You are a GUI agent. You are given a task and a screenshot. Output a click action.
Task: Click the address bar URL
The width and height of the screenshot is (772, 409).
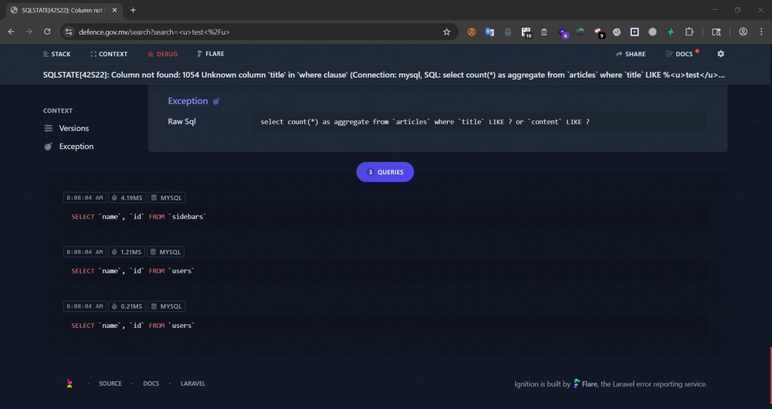pos(154,32)
